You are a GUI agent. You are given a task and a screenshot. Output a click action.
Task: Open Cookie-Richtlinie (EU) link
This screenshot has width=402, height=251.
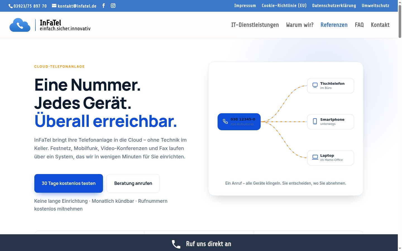[x=284, y=6]
